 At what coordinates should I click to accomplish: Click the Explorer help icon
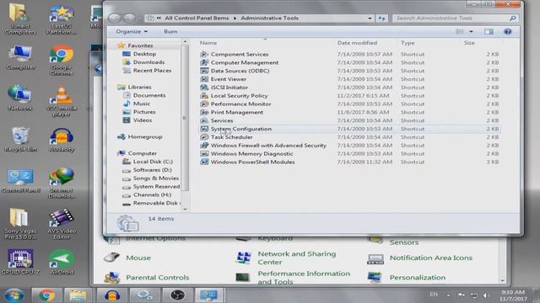(x=507, y=32)
